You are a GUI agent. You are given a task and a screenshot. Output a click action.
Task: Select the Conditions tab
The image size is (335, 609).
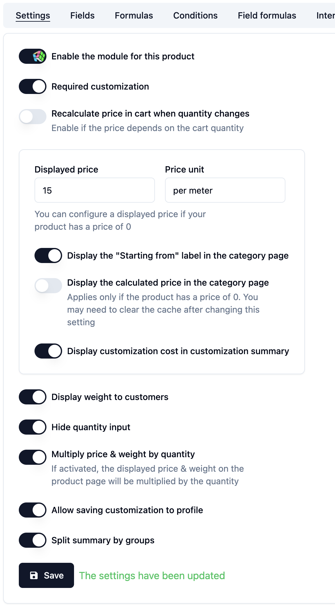tap(195, 15)
